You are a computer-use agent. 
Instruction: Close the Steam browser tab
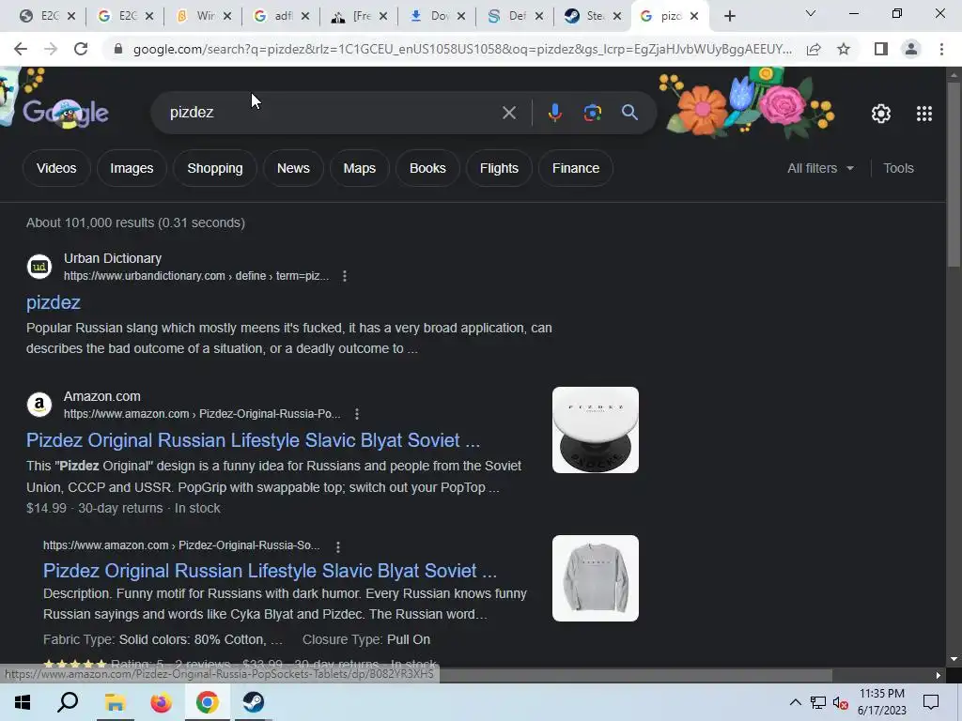(616, 16)
